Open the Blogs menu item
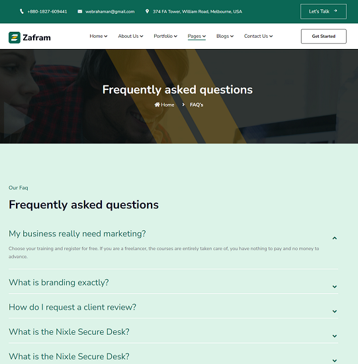The height and width of the screenshot is (364, 358). (225, 36)
